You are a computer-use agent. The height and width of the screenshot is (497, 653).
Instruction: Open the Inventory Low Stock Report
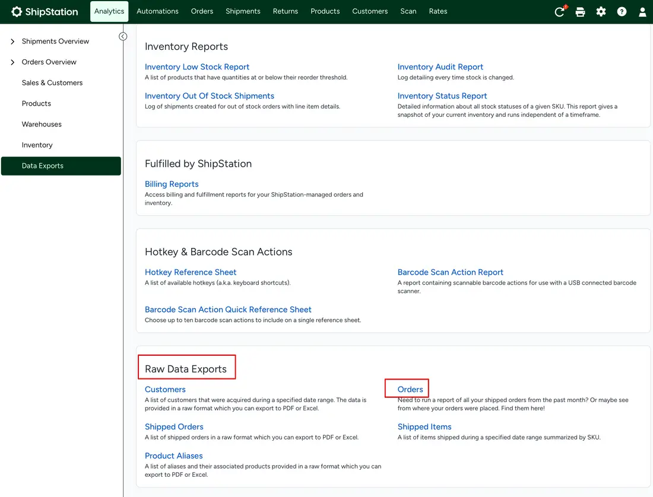click(x=197, y=67)
